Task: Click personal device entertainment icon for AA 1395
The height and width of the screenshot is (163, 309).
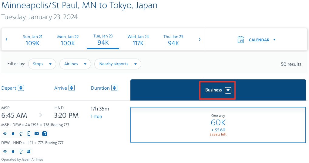Action: [29, 134]
